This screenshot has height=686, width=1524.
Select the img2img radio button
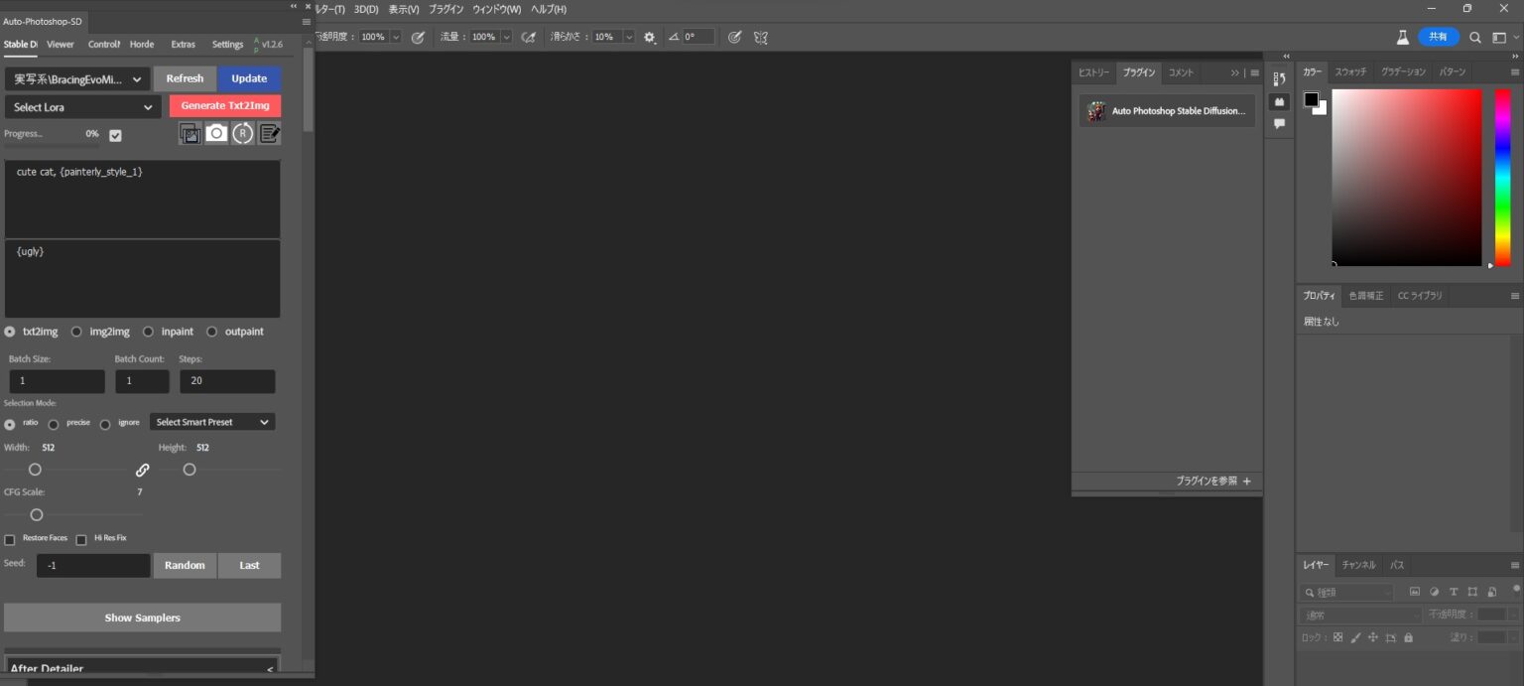76,332
